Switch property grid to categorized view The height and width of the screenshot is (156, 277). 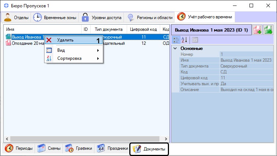(176, 40)
